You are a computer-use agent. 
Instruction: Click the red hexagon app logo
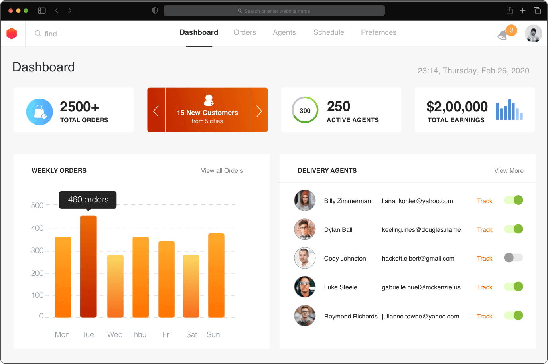click(x=12, y=34)
